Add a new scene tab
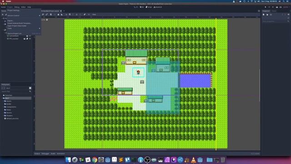Screen dimensions: 291x164 64,11
